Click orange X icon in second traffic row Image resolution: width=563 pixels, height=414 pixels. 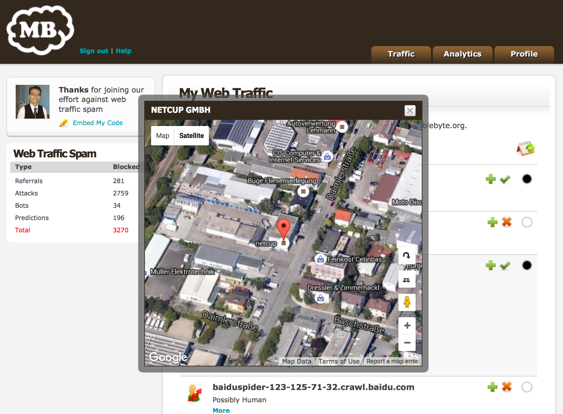click(507, 222)
